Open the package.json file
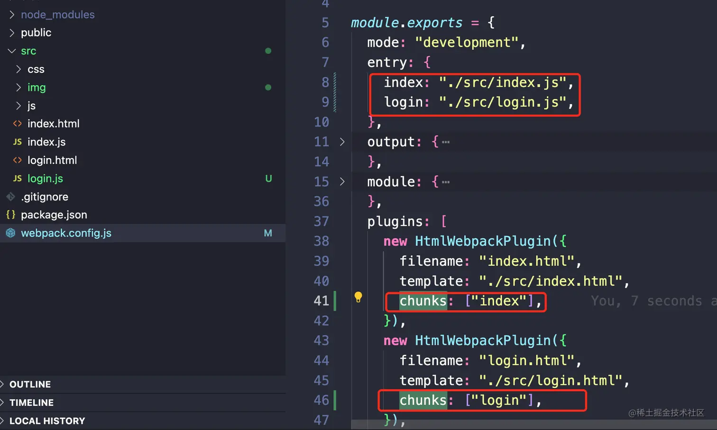This screenshot has width=717, height=430. [54, 215]
